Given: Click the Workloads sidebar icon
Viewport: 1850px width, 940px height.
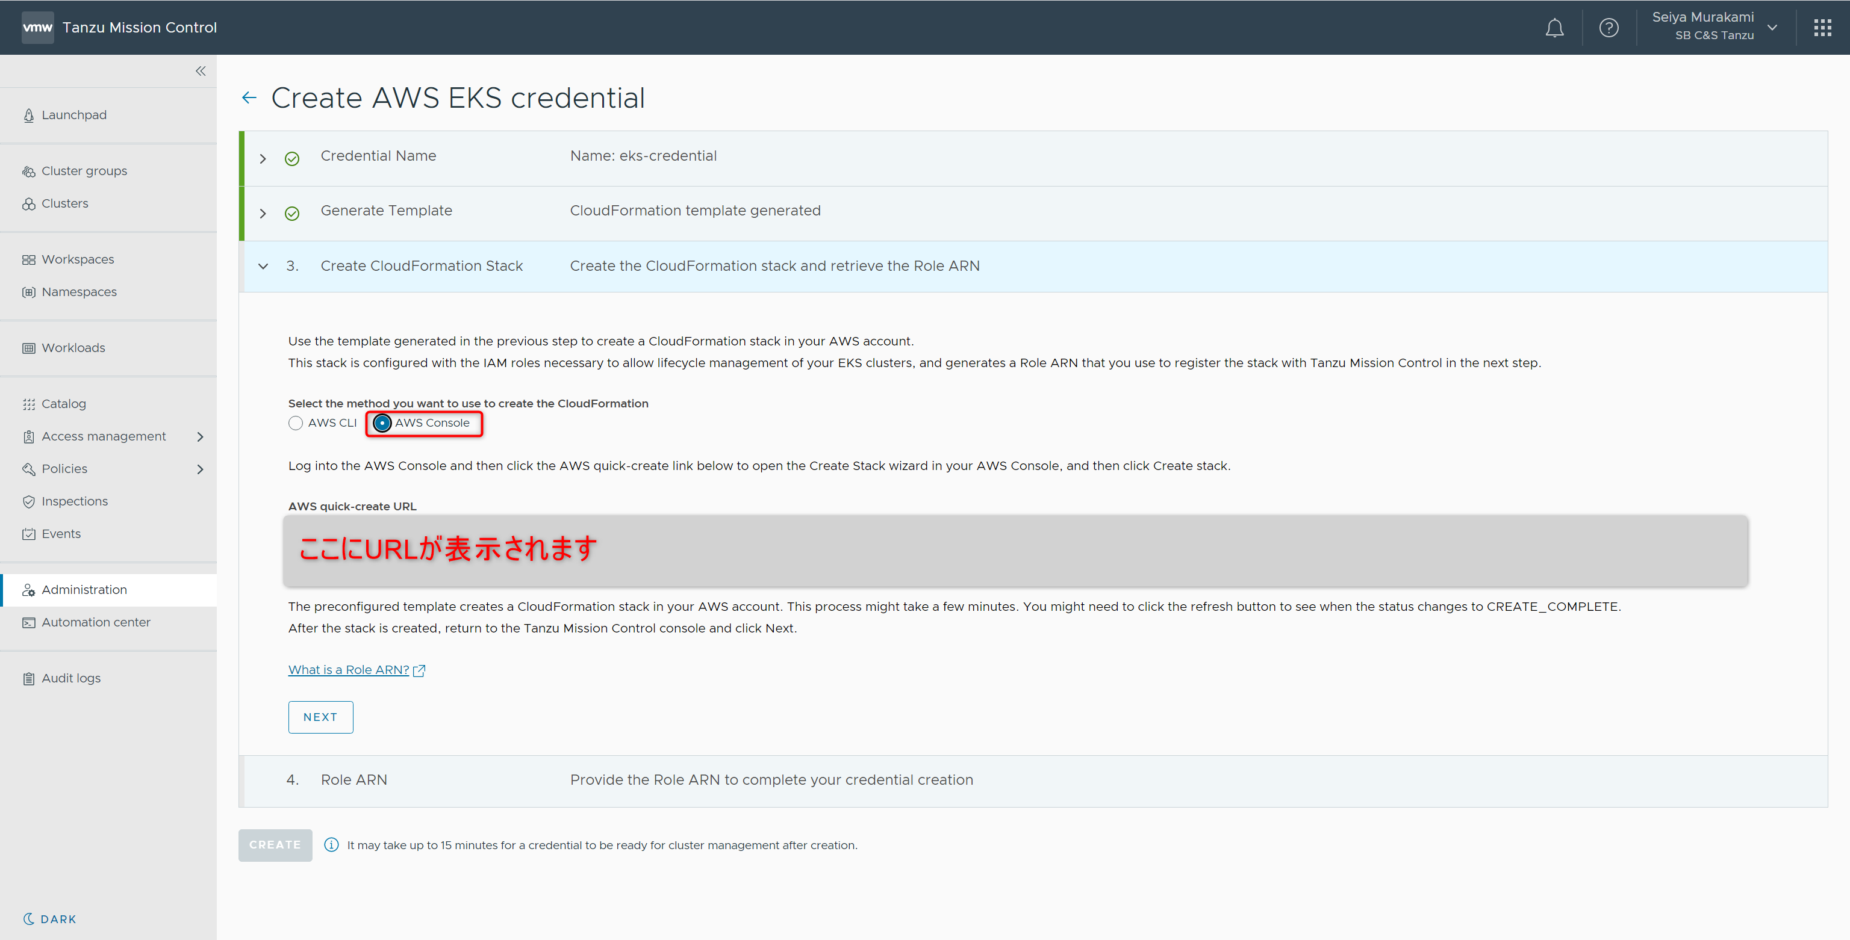Looking at the screenshot, I should [x=29, y=348].
